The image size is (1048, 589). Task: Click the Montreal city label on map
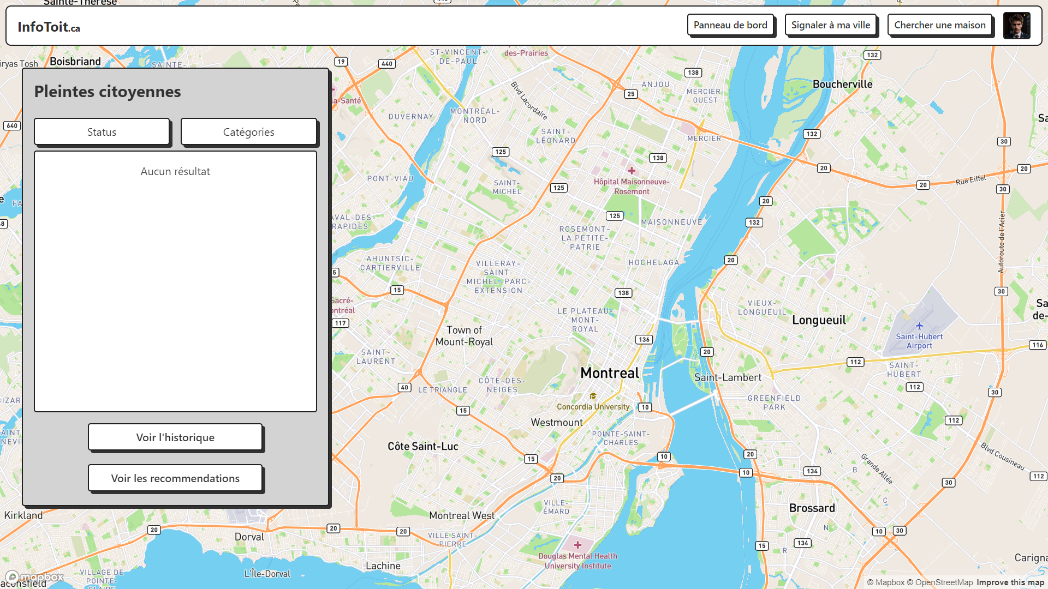(x=609, y=373)
